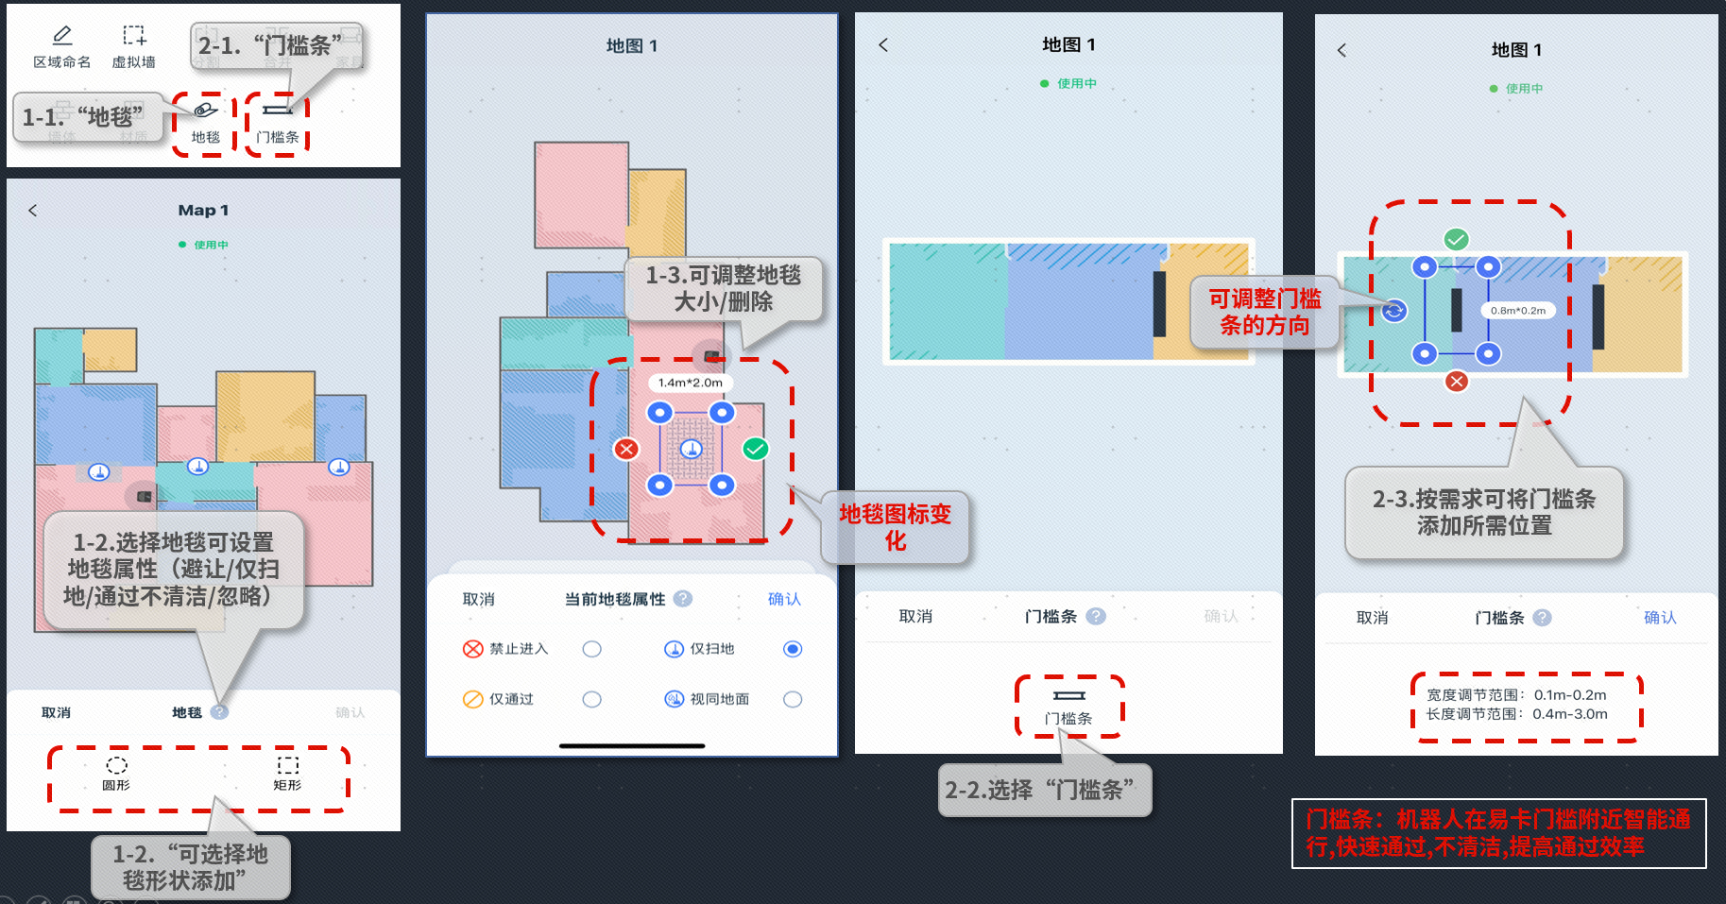Click the rotate handle on the threshold strip
Image resolution: width=1726 pixels, height=904 pixels.
1393,311
